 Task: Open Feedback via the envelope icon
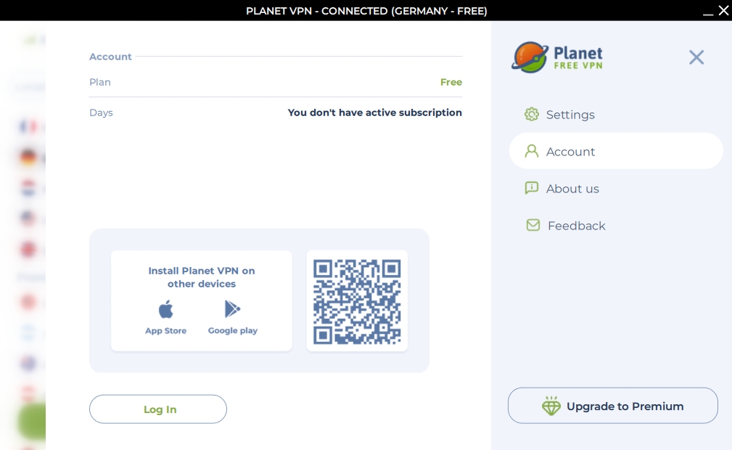pos(532,225)
